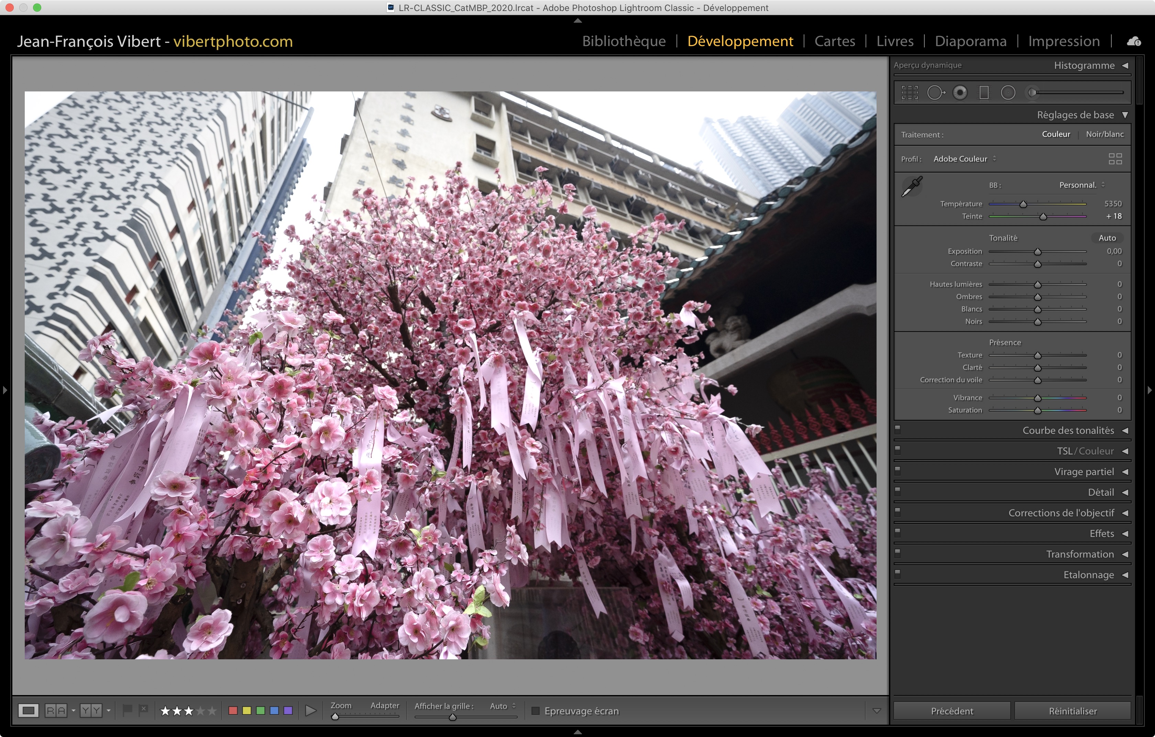This screenshot has width=1155, height=737.
Task: Open the profile browser grid icon
Action: (x=1115, y=159)
